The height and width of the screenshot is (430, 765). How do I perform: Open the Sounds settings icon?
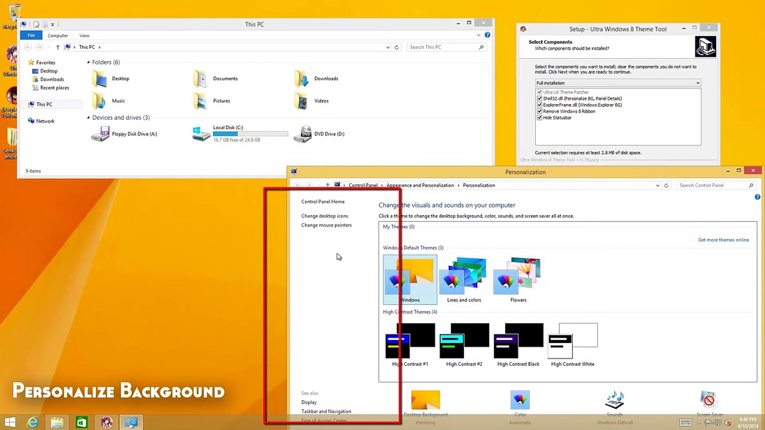(614, 400)
